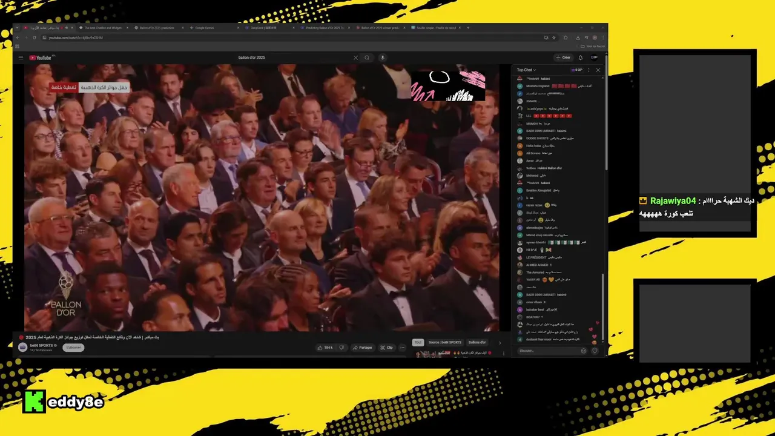
Task: Start voice search with the microphone
Action: click(382, 58)
